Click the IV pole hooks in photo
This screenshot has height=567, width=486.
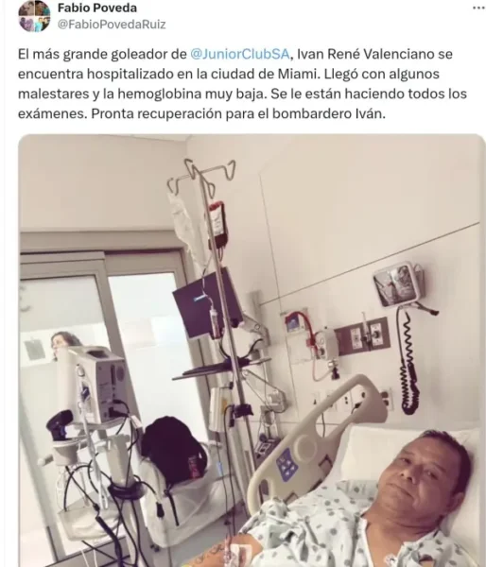pos(201,178)
